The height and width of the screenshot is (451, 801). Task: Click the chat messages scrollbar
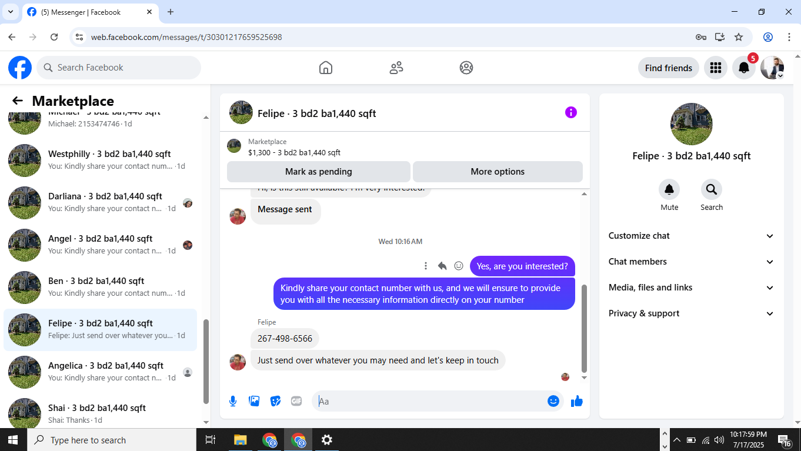(584, 328)
